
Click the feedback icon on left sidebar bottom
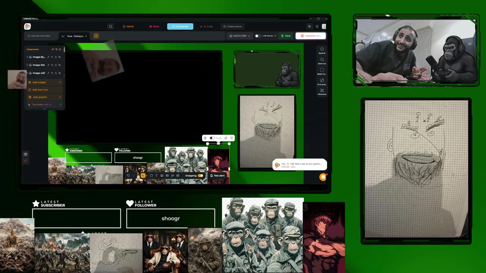point(25,154)
